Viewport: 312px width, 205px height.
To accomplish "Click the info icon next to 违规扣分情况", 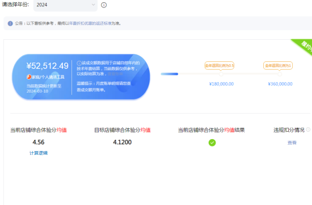I will (308, 129).
